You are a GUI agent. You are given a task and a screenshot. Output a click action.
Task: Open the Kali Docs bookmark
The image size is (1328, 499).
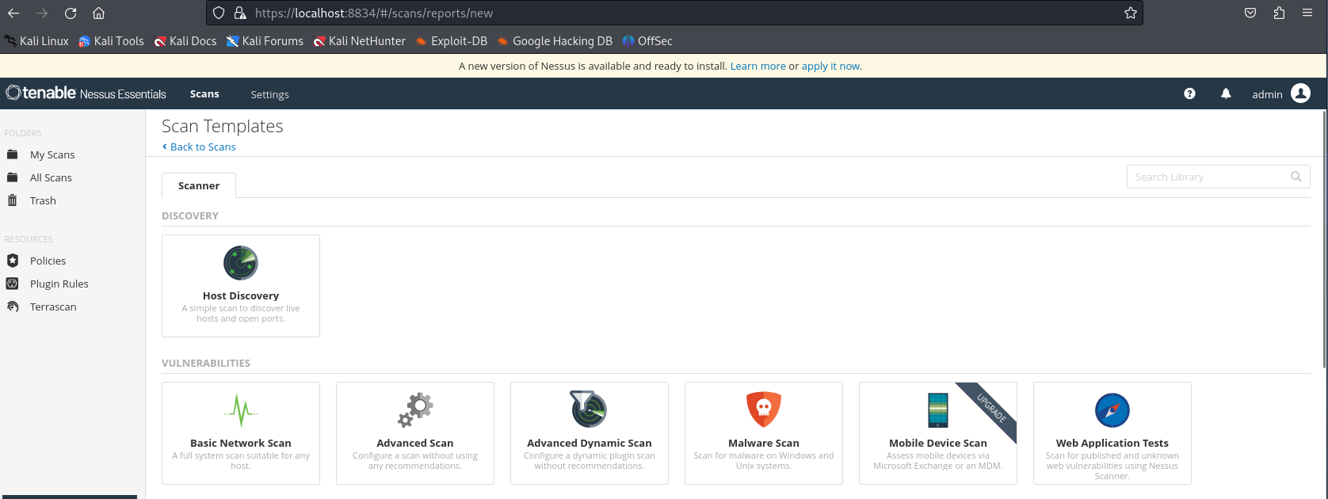click(x=185, y=41)
